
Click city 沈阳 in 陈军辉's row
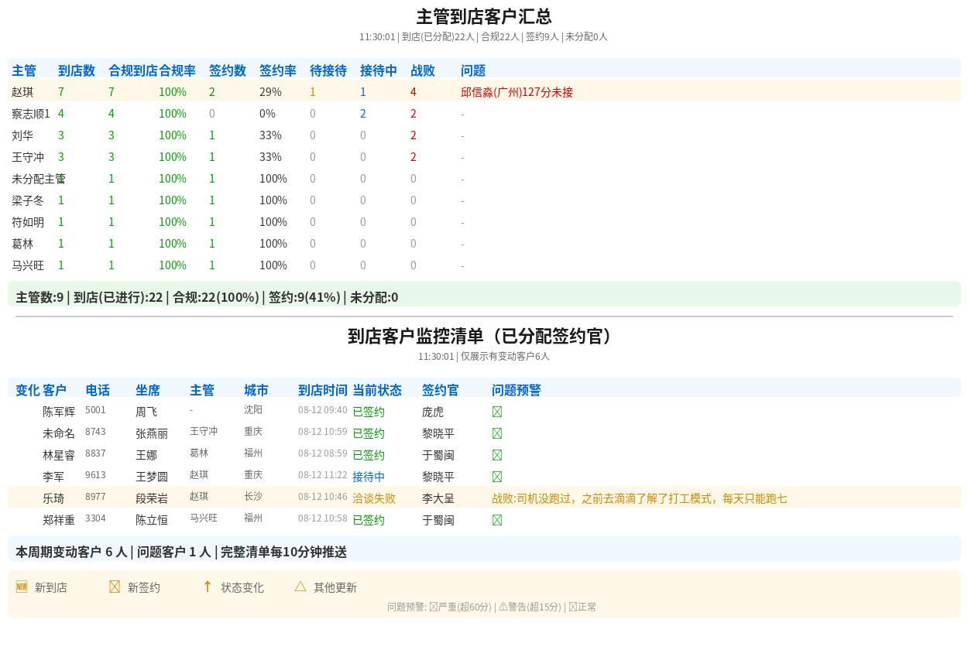[253, 409]
